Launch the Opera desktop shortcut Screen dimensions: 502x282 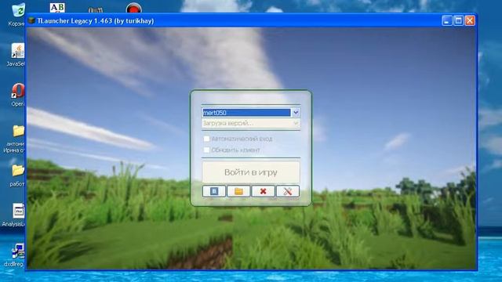pos(17,95)
